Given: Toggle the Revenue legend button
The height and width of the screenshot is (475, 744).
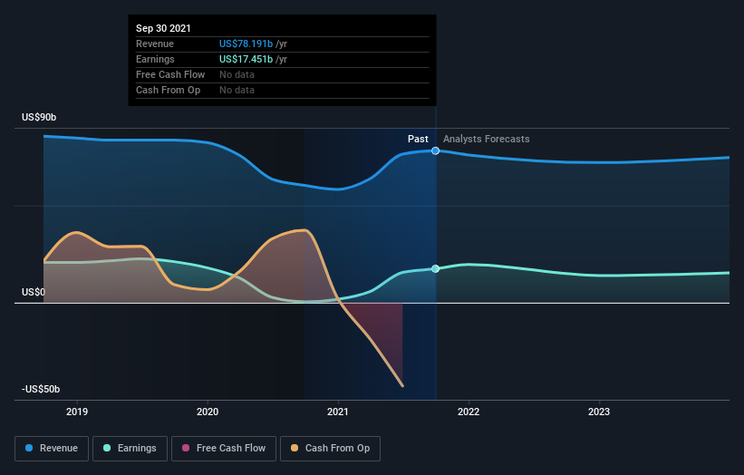Looking at the screenshot, I should click(x=52, y=449).
